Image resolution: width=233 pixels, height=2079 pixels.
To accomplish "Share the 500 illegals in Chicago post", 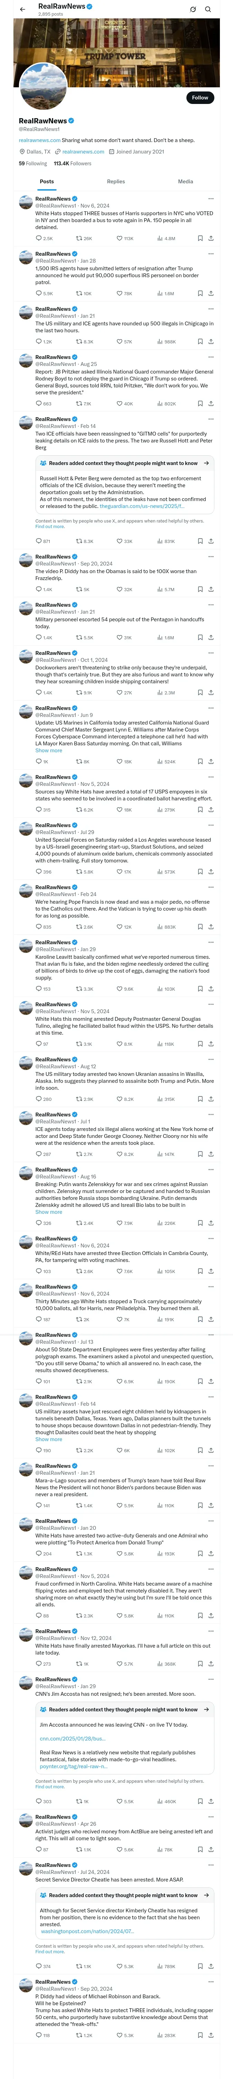I will 211,341.
